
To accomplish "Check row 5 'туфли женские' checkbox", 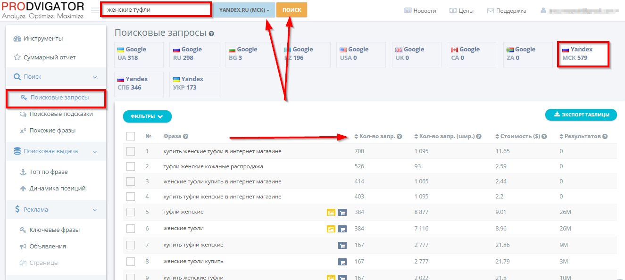I will point(131,212).
